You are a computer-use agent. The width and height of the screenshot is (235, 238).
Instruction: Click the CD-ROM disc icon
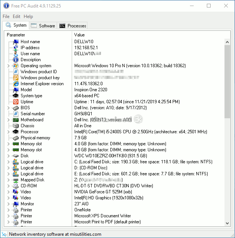click(16, 186)
